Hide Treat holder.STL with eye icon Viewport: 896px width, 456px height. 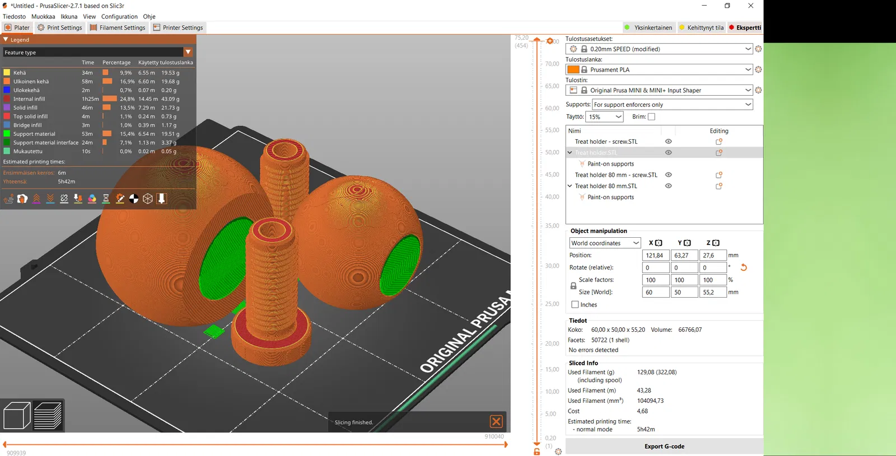tap(668, 153)
